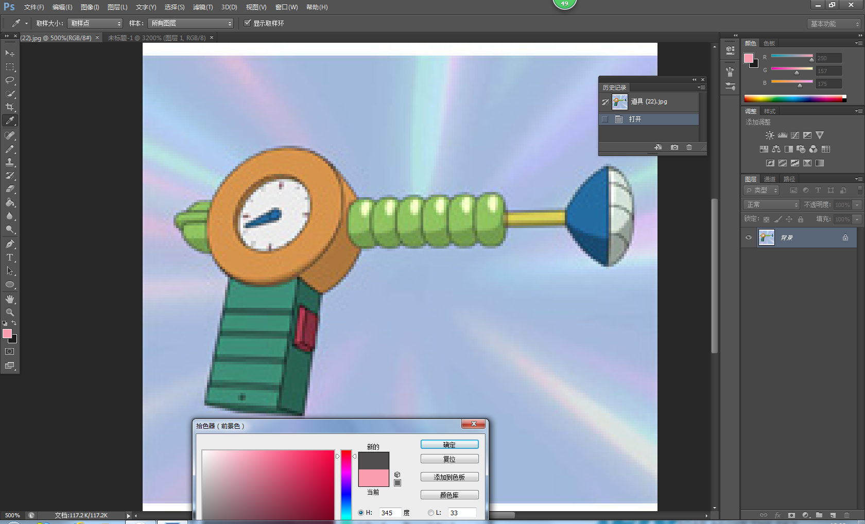Toggle the 显示取样环 checkbox
This screenshot has width=865, height=524.
click(x=248, y=23)
